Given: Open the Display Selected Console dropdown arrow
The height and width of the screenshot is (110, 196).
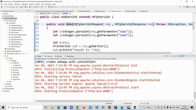Looking at the screenshot, I should click(x=190, y=56).
